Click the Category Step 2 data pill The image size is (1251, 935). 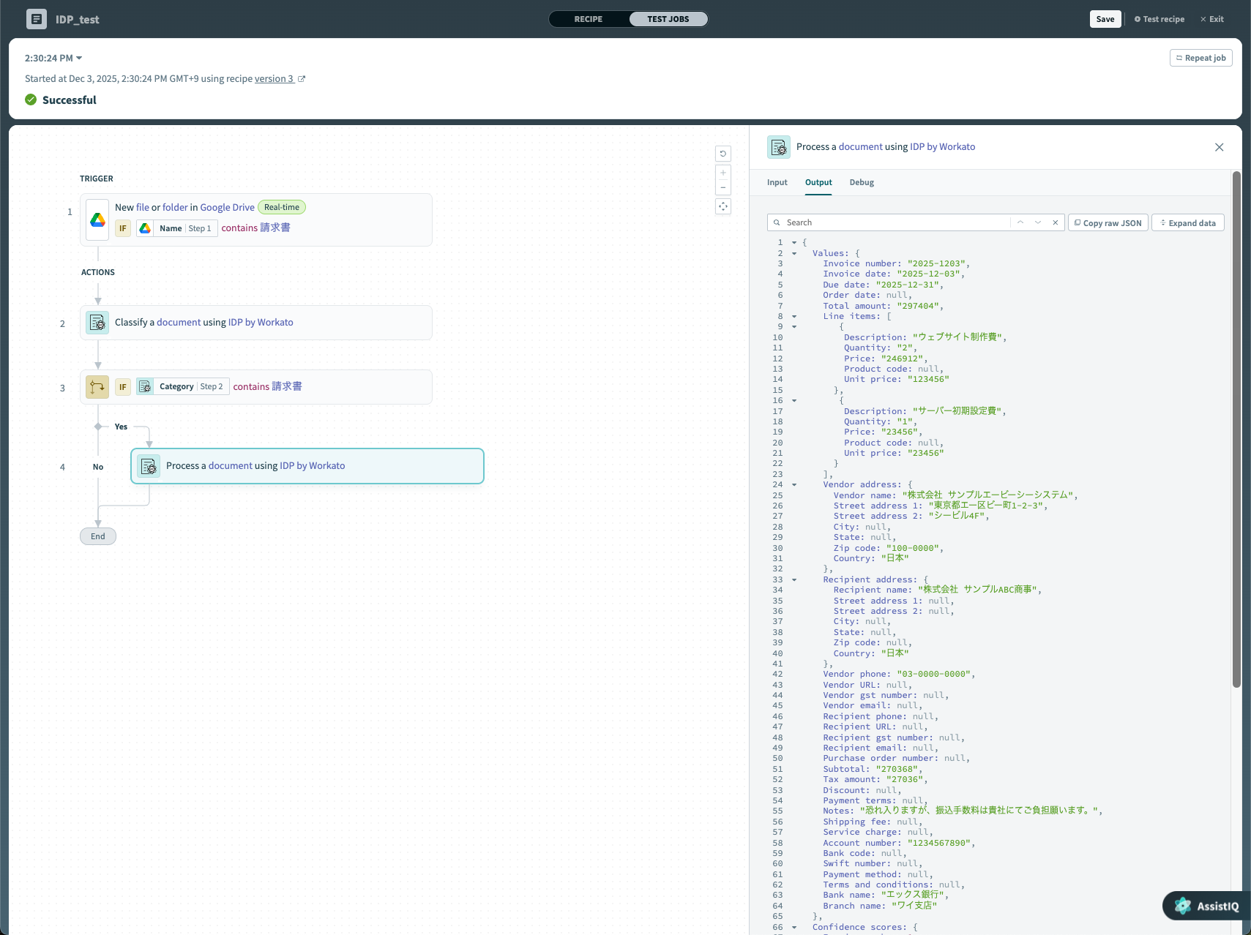(x=183, y=386)
